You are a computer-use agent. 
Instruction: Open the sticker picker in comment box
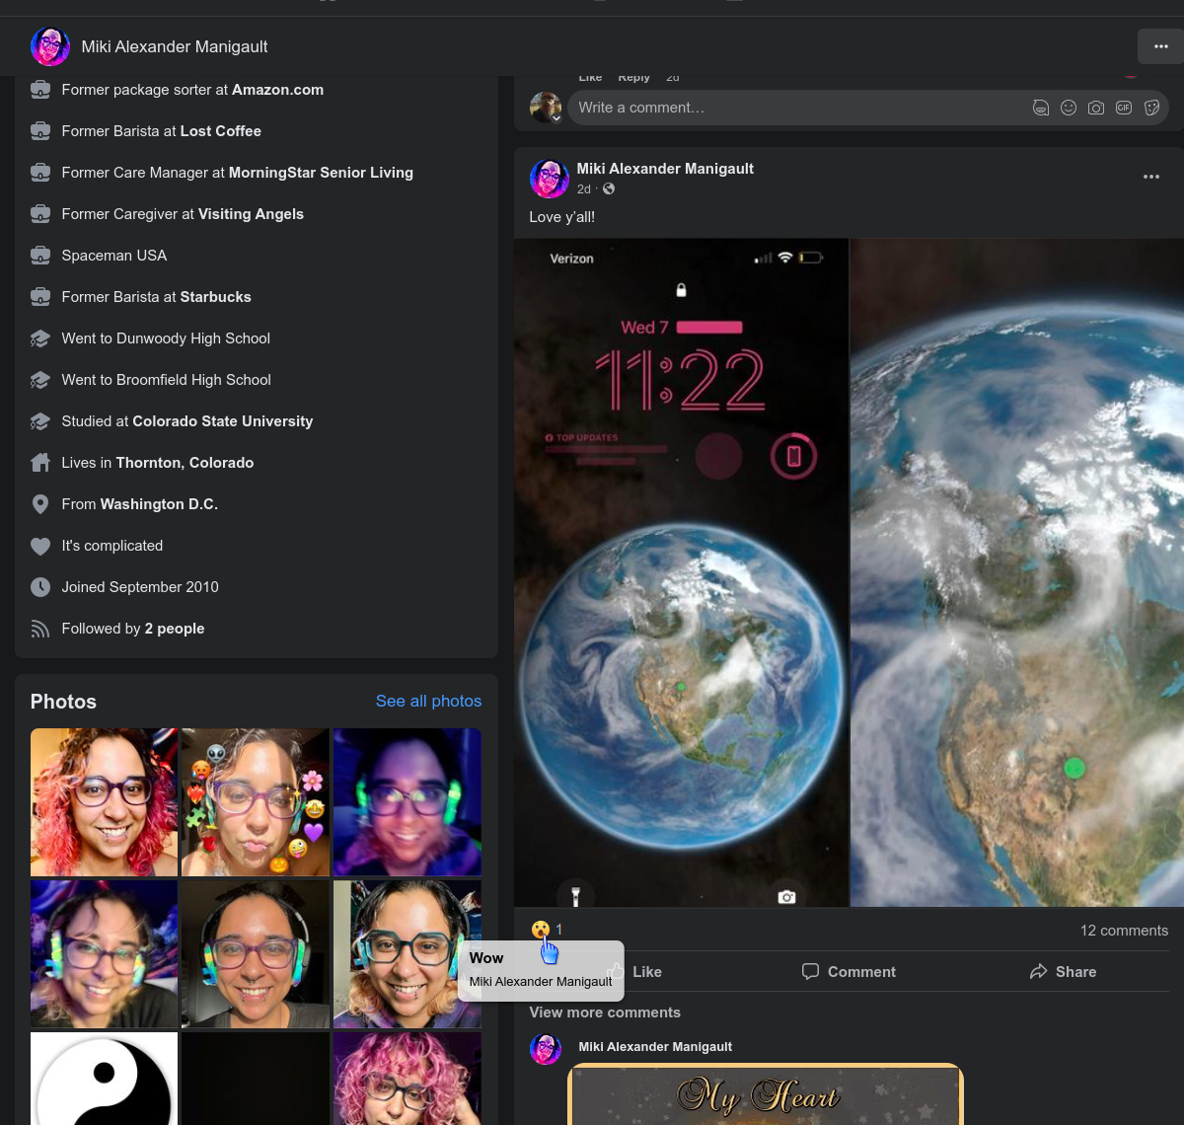tap(1151, 108)
